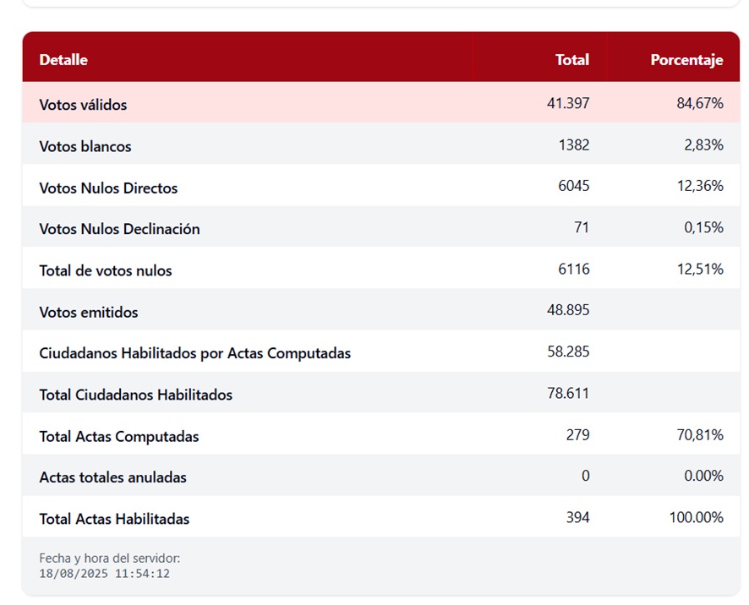Screen dimensions: 749x605
Task: Select the Total Actas Computadas label
Action: click(119, 436)
